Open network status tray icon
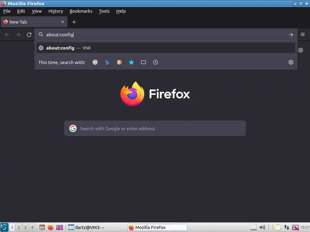Viewport: 310px width, 232px height. (287, 227)
